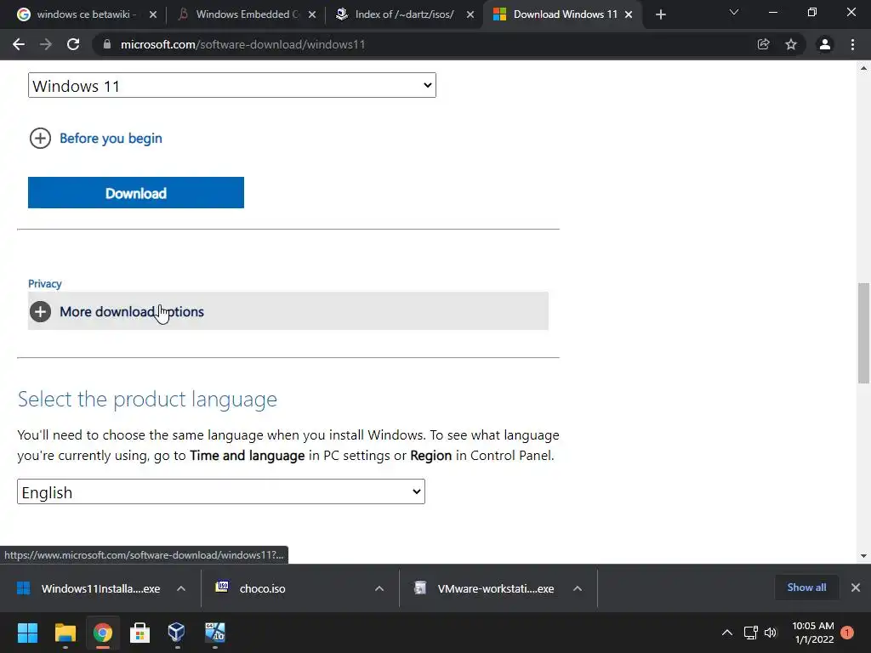Open clock showing 10:05 AM
871x653 pixels.
pos(813,633)
